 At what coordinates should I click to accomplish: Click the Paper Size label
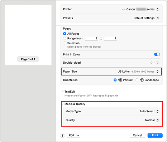click(70, 72)
